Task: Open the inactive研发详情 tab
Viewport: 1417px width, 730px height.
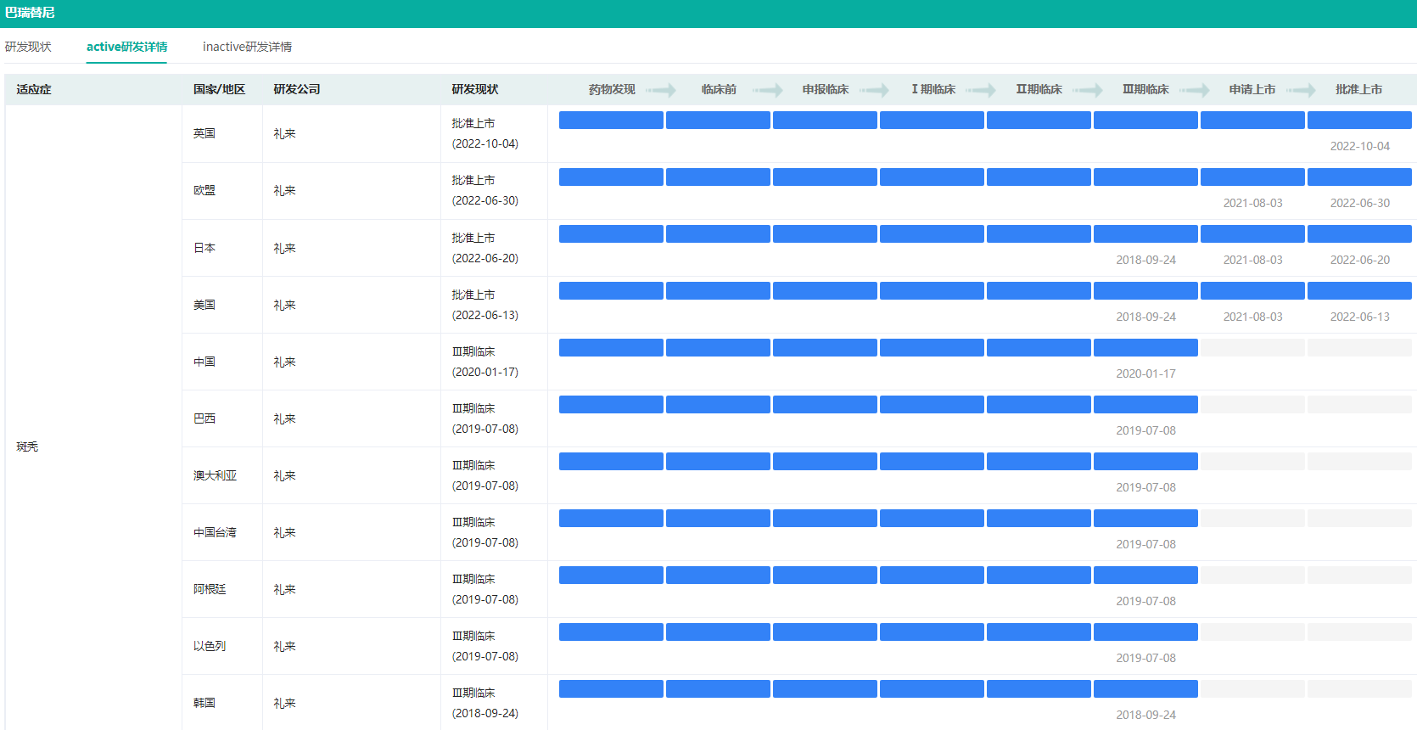Action: 247,47
